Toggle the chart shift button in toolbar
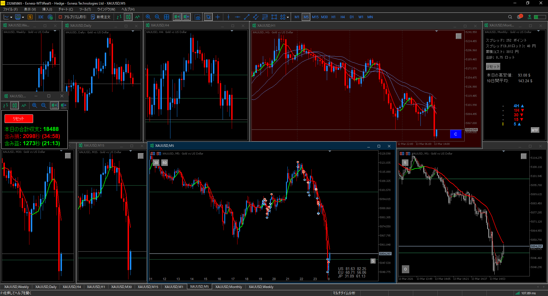 click(x=186, y=17)
